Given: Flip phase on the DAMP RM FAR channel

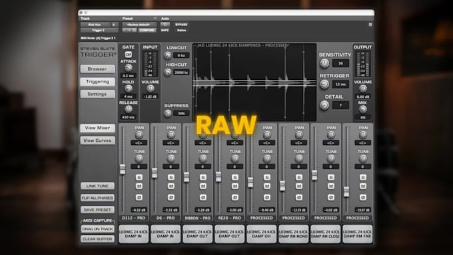Looking at the screenshot, I should point(363,198).
